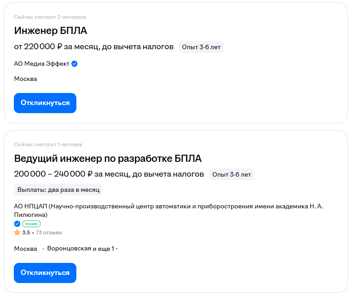Click Москва in the Инженер БПЛА card

(25, 79)
